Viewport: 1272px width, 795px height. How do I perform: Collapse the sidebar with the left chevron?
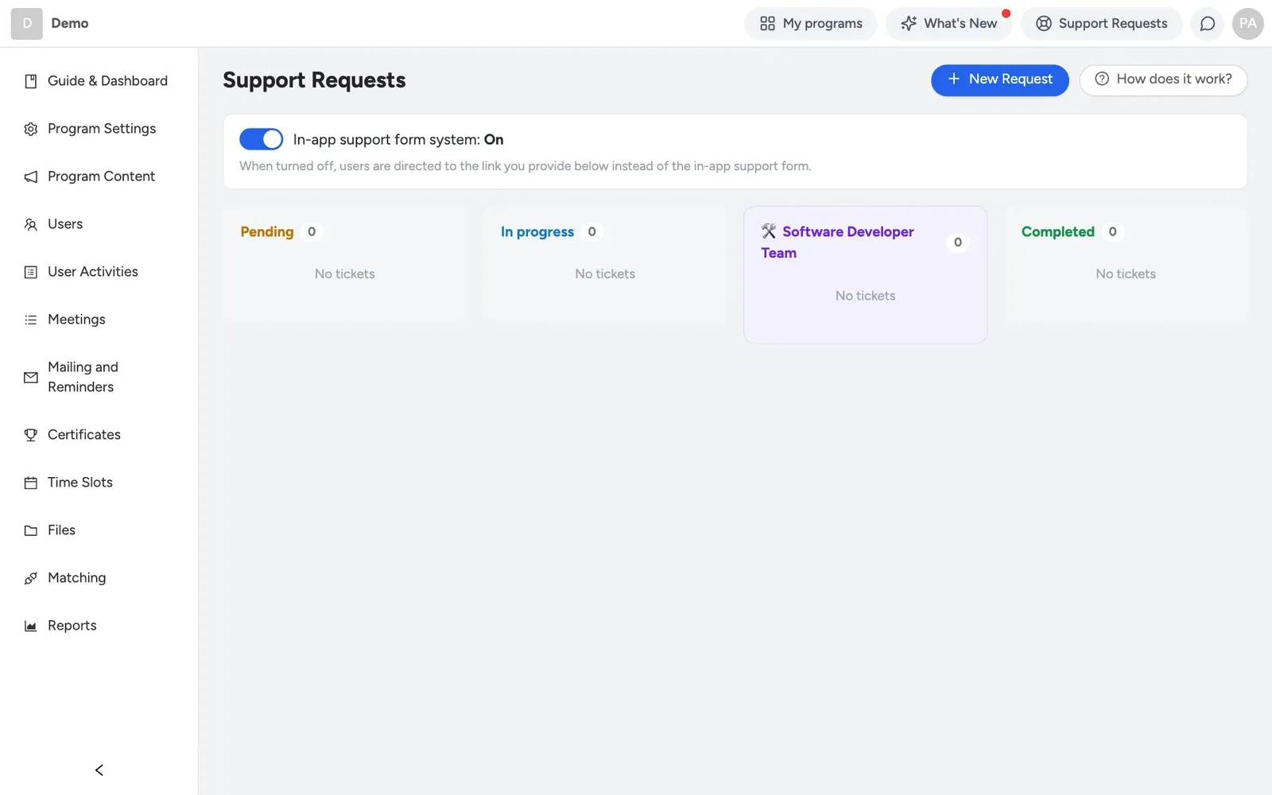click(x=99, y=770)
